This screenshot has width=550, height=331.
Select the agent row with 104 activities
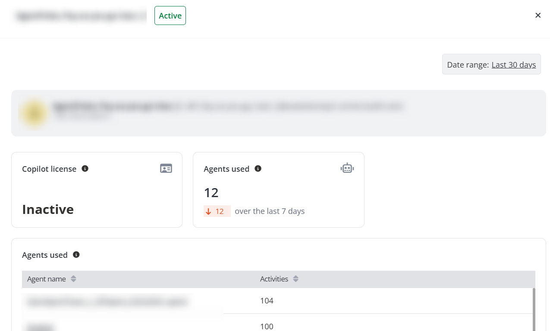click(267, 300)
